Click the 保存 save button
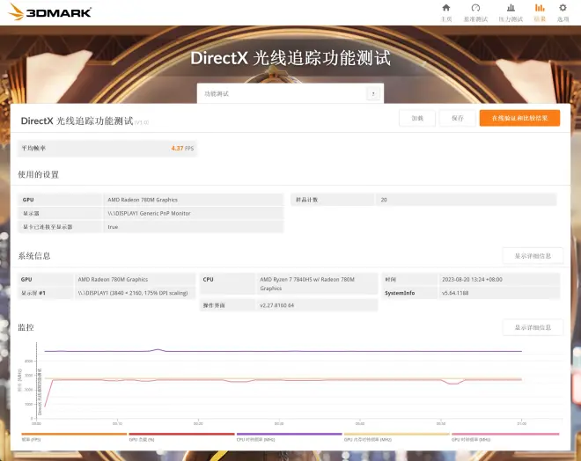This screenshot has width=581, height=461. [457, 118]
